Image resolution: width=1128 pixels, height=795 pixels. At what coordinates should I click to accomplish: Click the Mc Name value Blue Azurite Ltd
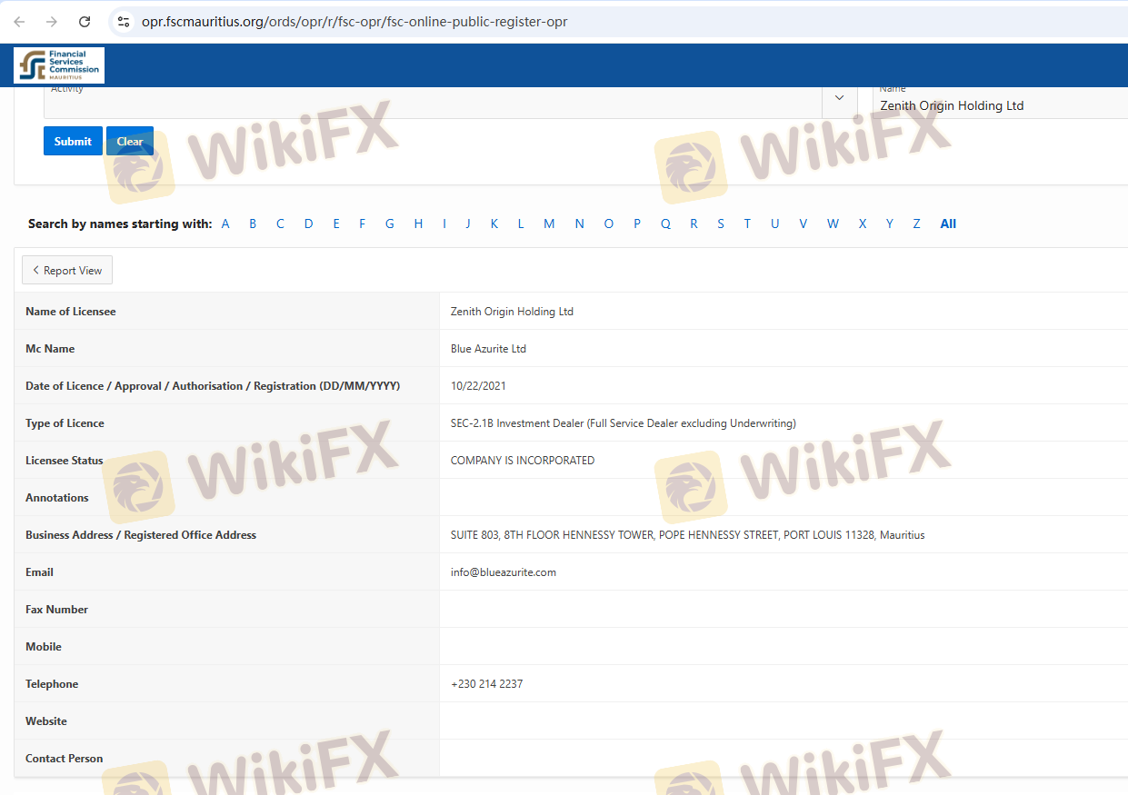(x=488, y=349)
